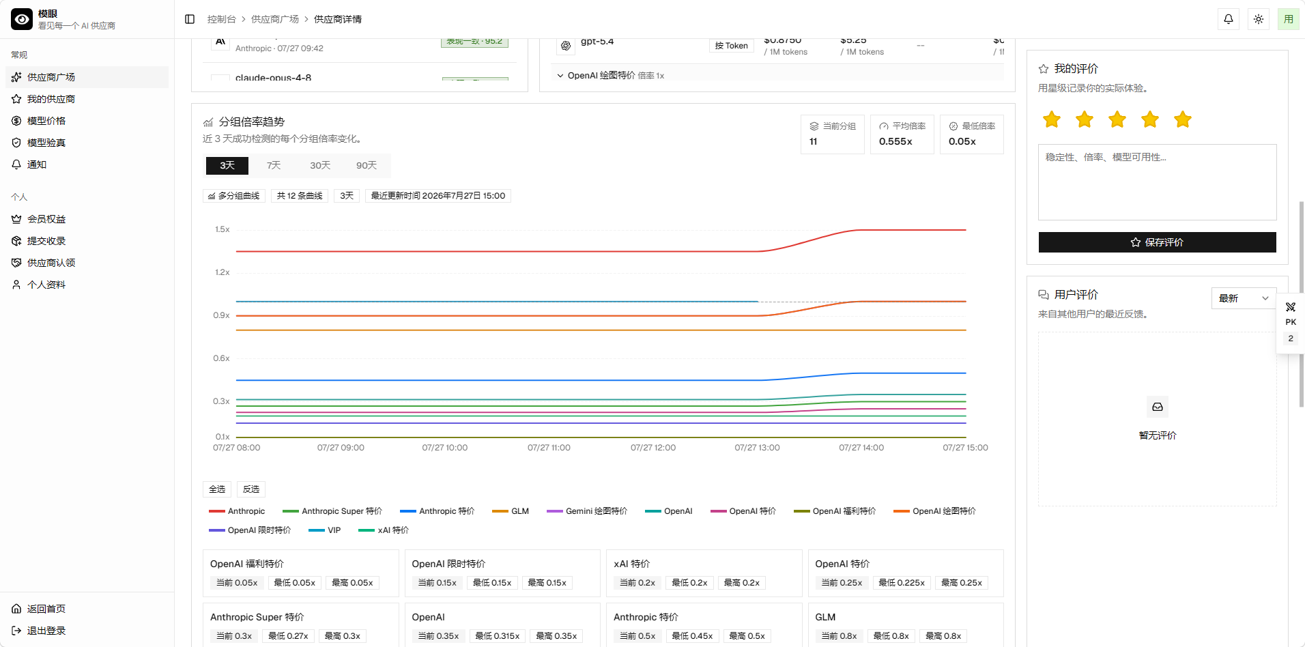Open the 最新 sort dropdown
This screenshot has width=1305, height=647.
pyautogui.click(x=1244, y=298)
